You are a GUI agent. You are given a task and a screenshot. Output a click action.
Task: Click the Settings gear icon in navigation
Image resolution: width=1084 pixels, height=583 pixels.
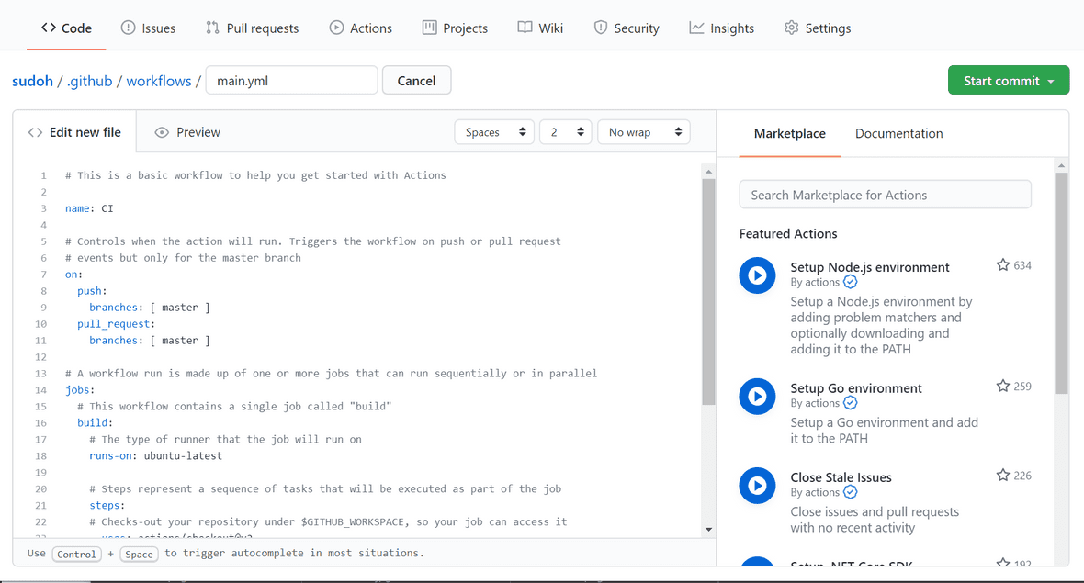click(x=791, y=28)
